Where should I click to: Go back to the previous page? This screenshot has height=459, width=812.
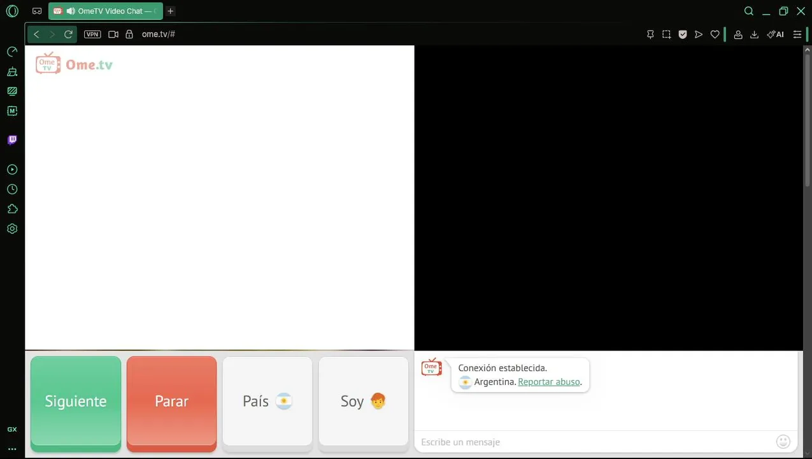36,34
